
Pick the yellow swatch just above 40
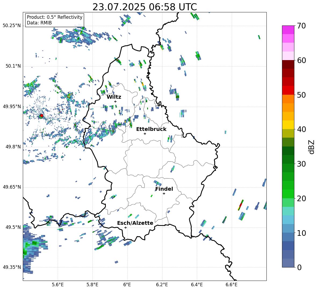288,125
